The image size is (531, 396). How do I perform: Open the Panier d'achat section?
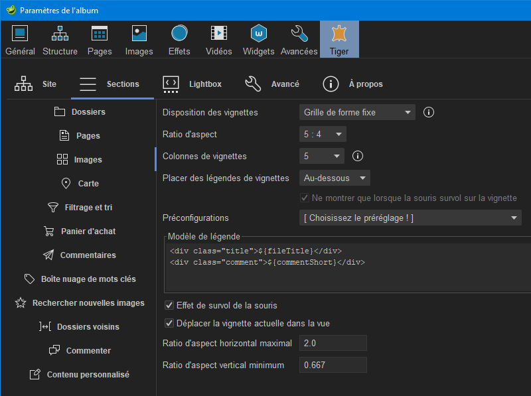point(79,231)
